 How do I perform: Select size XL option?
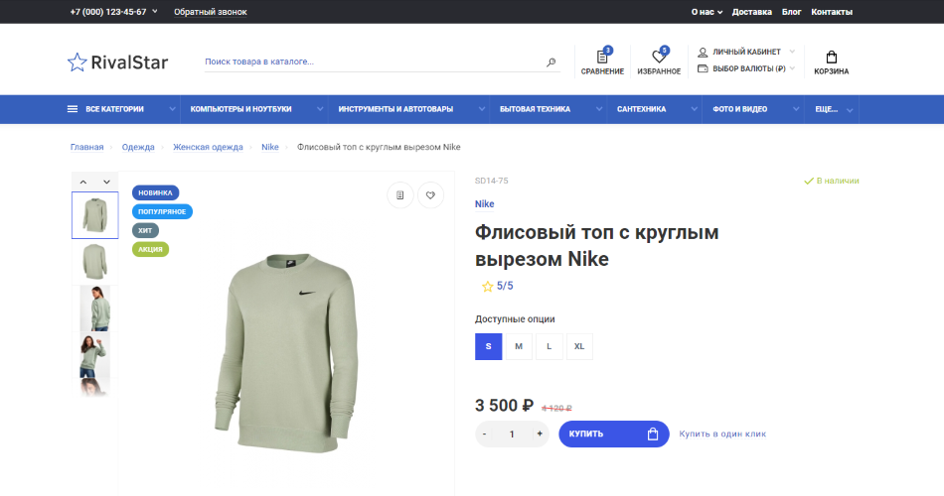[x=579, y=346]
